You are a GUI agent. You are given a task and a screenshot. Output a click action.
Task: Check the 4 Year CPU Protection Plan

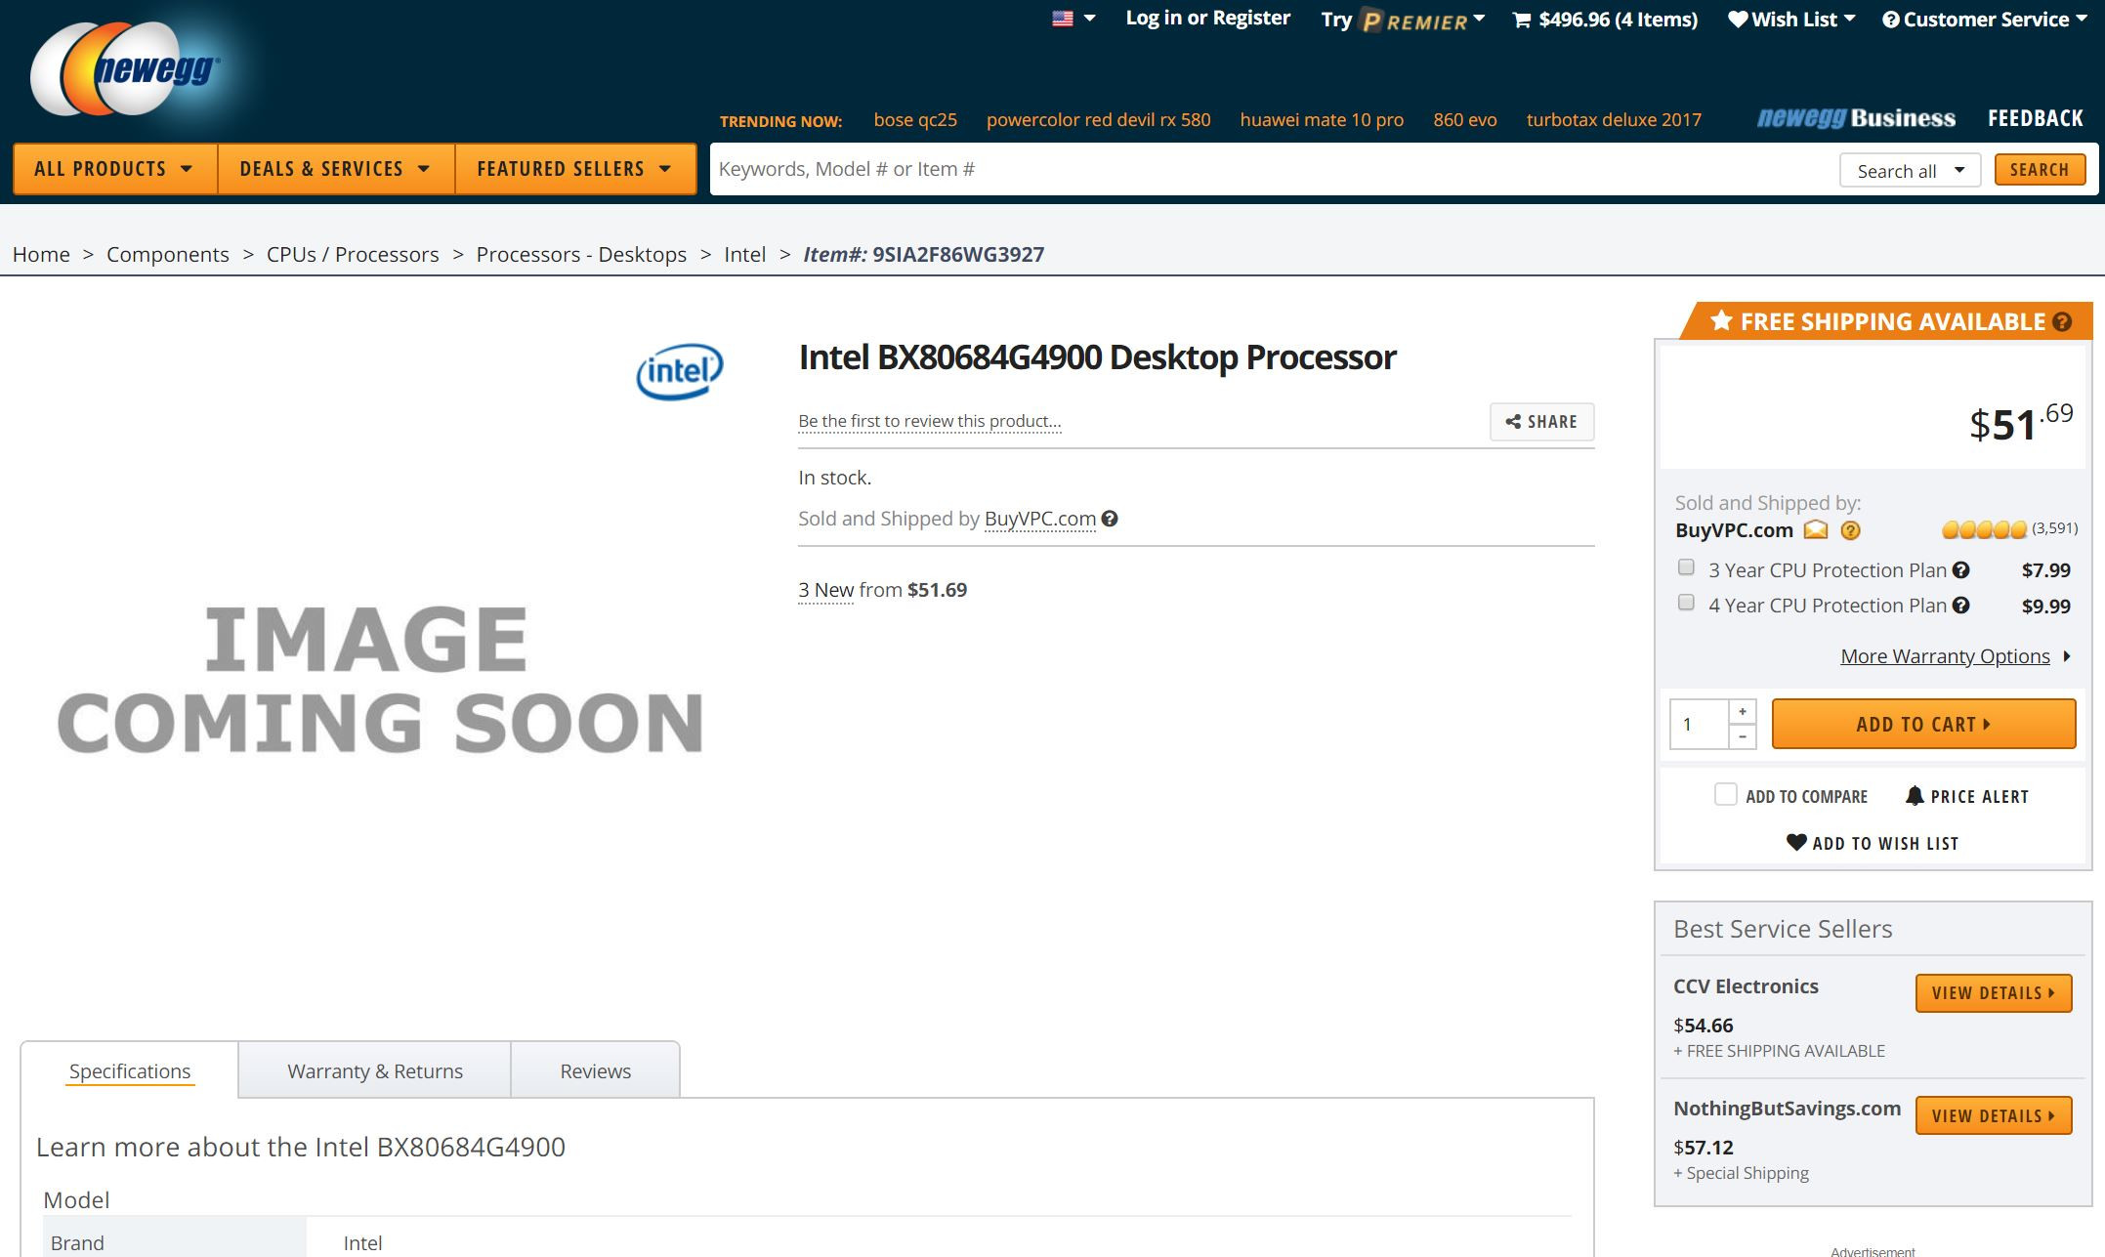(x=1686, y=603)
